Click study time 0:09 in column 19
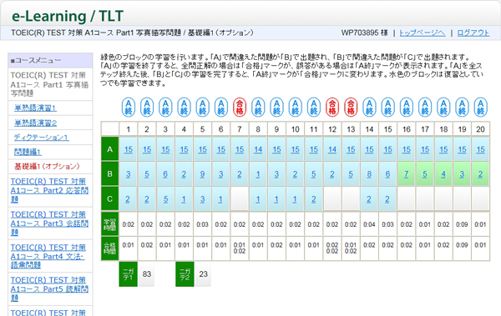 coord(462,224)
